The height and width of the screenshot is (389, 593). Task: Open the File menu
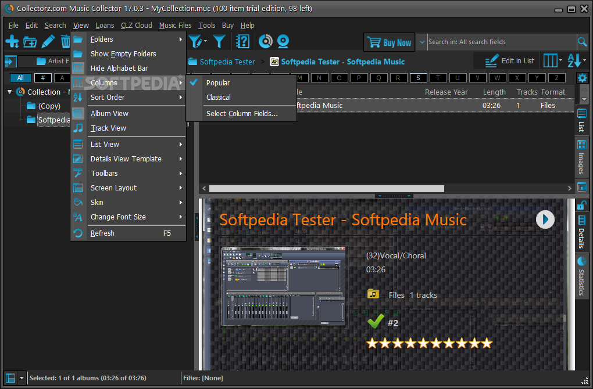coord(13,26)
